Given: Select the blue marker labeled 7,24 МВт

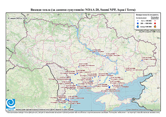Looking at the screenshot, I should point(79,67).
